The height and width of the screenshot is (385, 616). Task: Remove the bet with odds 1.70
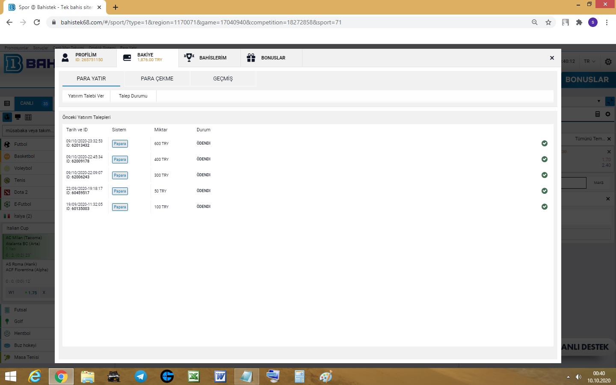tap(609, 151)
